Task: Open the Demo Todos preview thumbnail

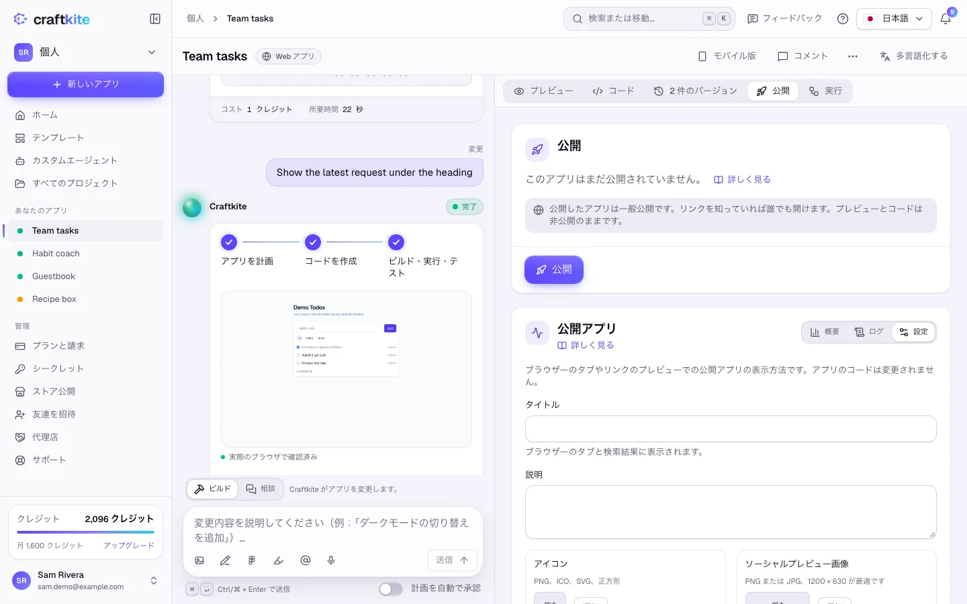Action: (347, 369)
